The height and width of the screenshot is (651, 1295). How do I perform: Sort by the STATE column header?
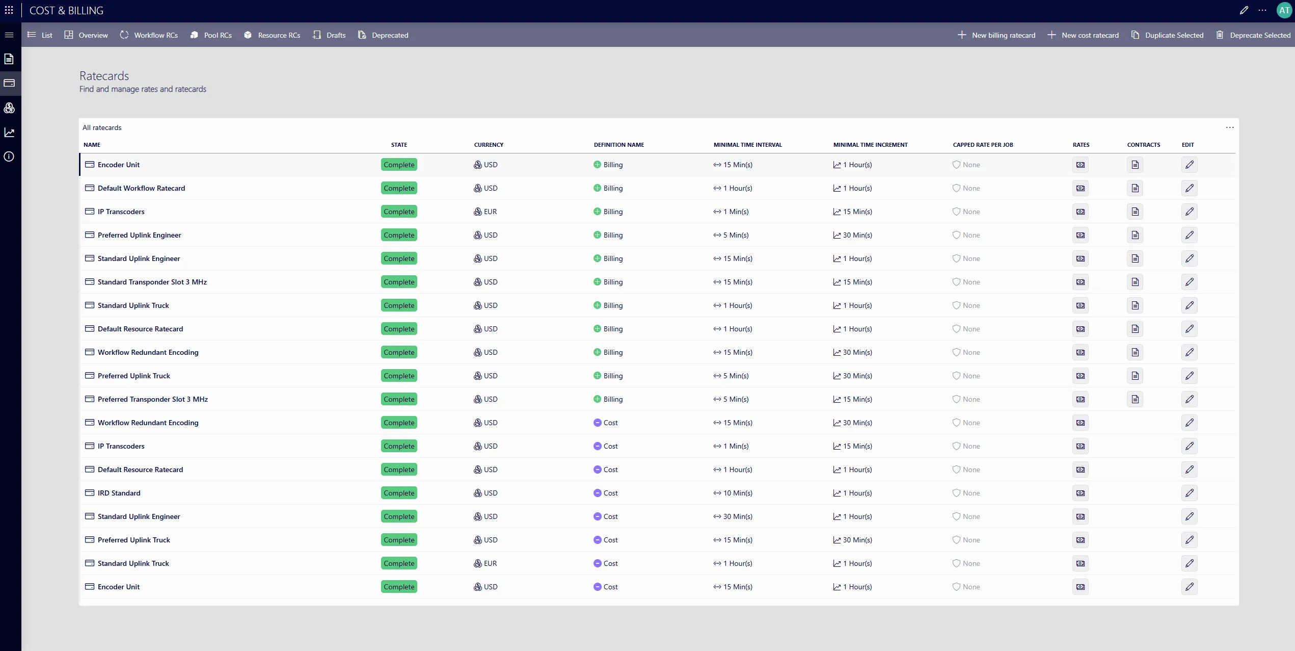point(399,145)
